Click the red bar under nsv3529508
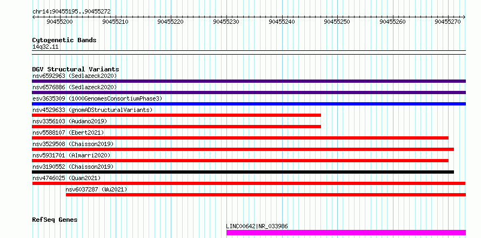The image size is (481, 238). pyautogui.click(x=243, y=149)
